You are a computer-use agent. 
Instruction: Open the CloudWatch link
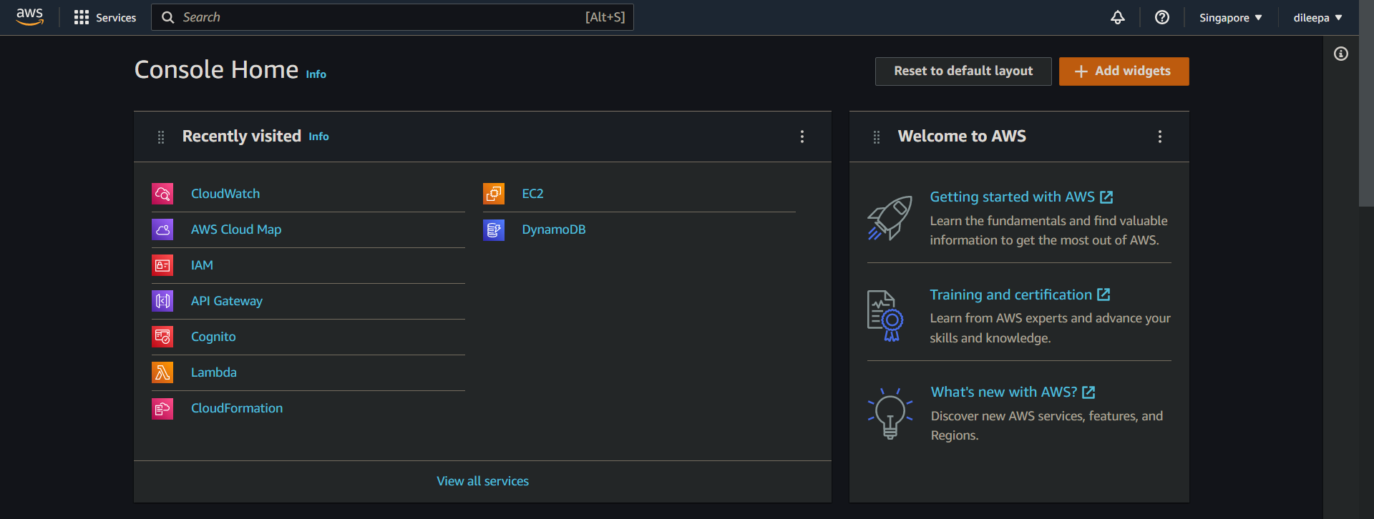(x=225, y=194)
